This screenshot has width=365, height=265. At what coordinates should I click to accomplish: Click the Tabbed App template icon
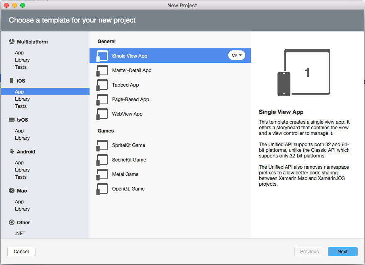[102, 85]
